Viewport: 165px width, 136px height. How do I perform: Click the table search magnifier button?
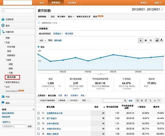(x=125, y=100)
